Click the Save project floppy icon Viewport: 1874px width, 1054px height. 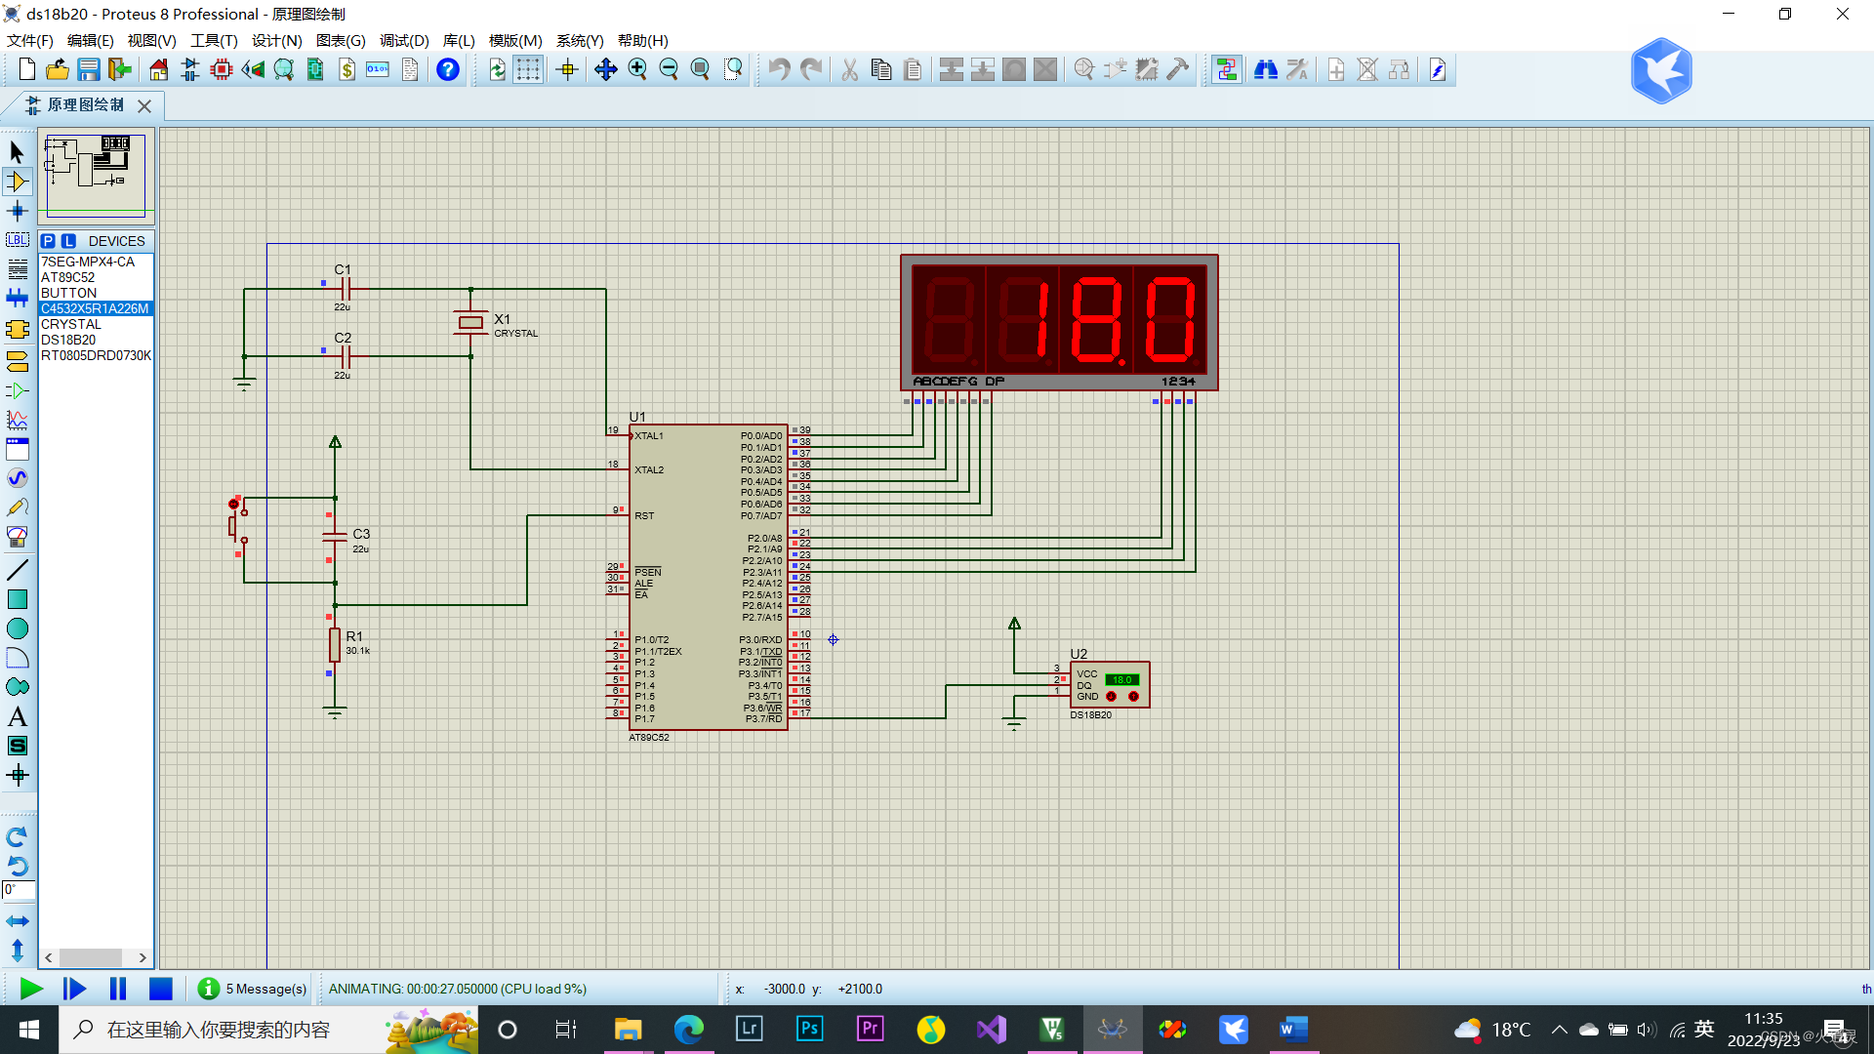[x=89, y=69]
